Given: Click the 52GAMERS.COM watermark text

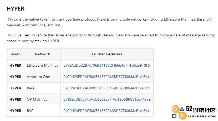Looking at the screenshot, I should click(201, 116).
